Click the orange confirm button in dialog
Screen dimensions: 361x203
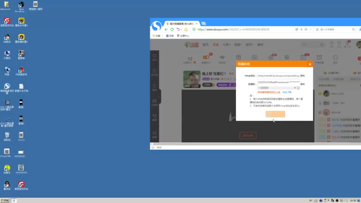coord(275,114)
